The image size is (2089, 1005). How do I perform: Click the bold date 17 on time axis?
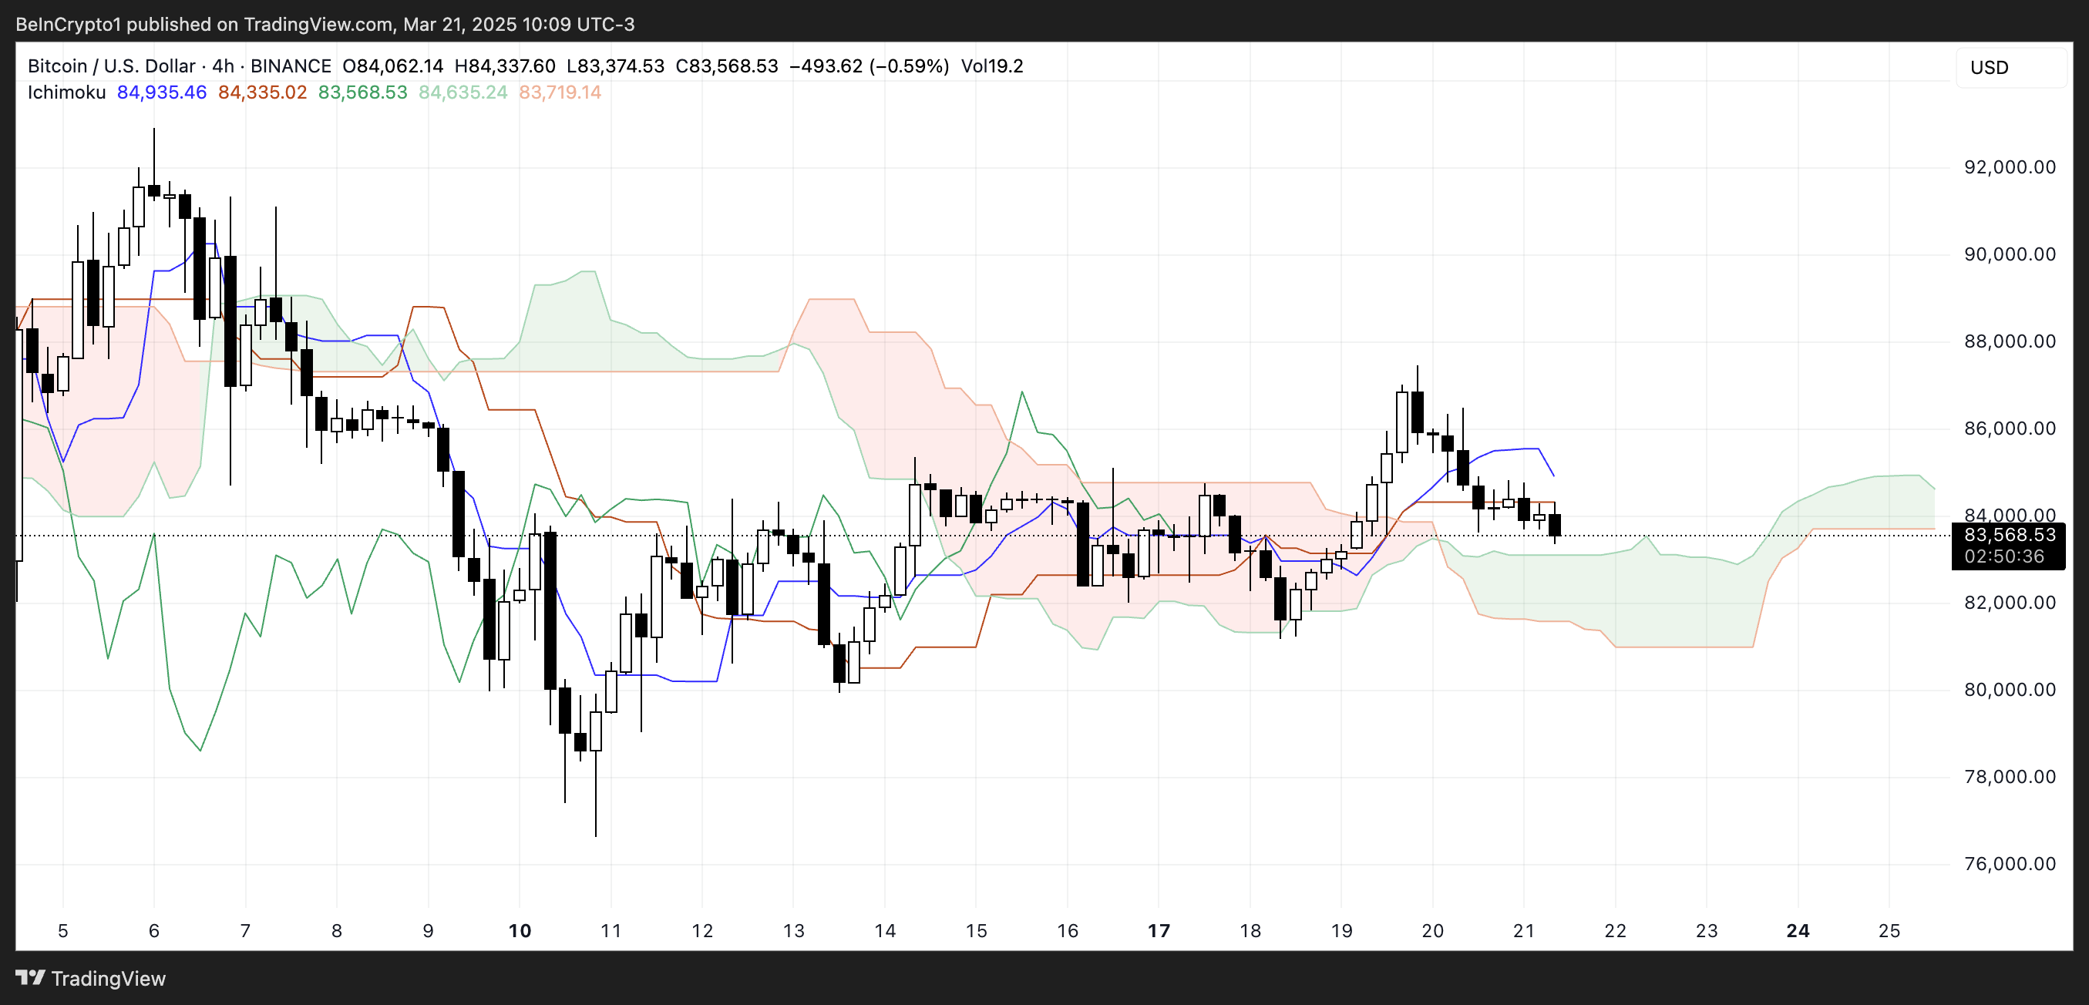[x=1159, y=930]
